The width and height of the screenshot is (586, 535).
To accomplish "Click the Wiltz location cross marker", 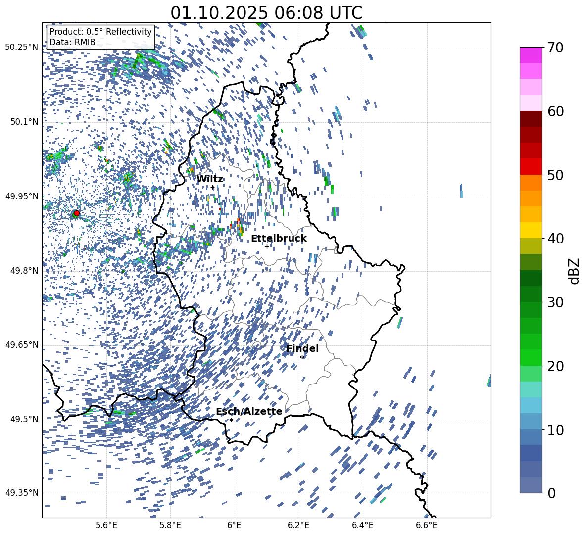I will pos(213,188).
